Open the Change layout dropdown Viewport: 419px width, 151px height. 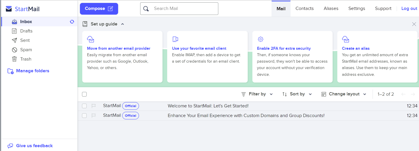(344, 94)
